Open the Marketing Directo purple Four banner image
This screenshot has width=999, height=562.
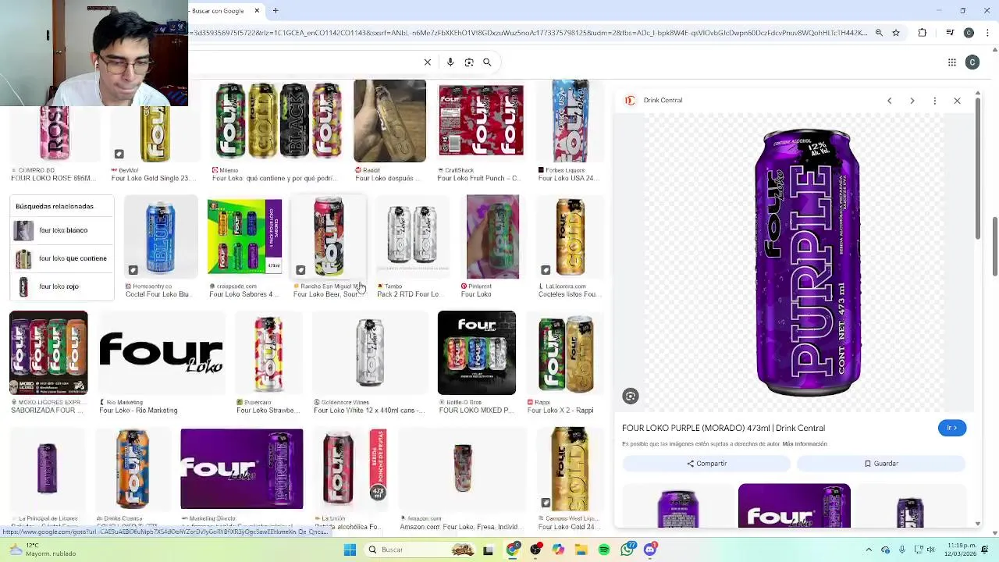pyautogui.click(x=242, y=469)
